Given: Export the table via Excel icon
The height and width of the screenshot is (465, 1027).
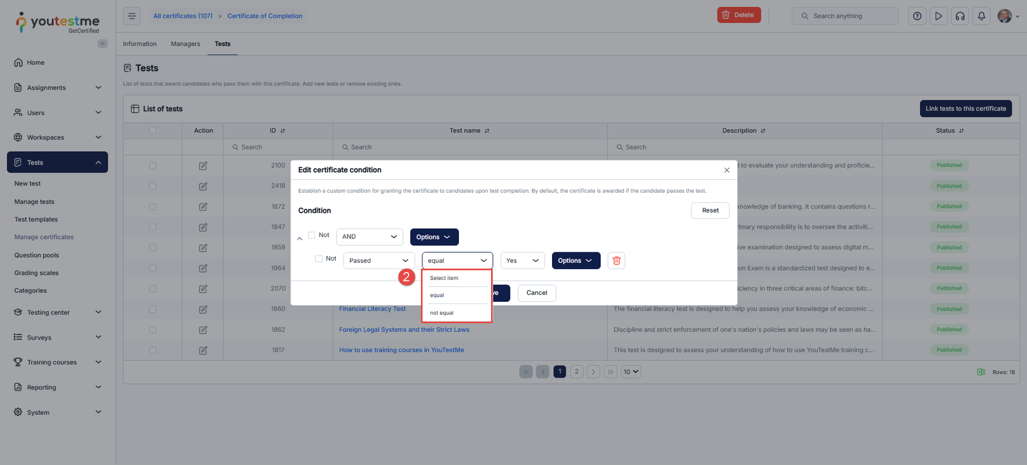Looking at the screenshot, I should pyautogui.click(x=981, y=372).
